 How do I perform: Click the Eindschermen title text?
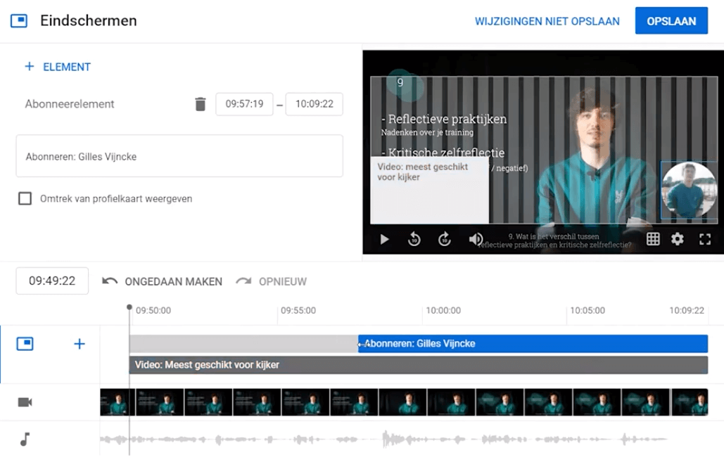89,21
